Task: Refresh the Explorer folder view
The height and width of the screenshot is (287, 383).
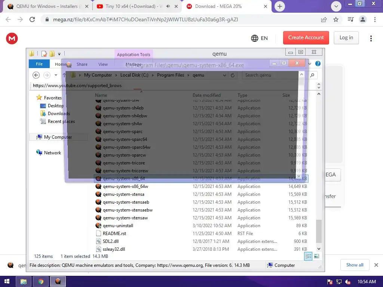Action: pyautogui.click(x=233, y=75)
